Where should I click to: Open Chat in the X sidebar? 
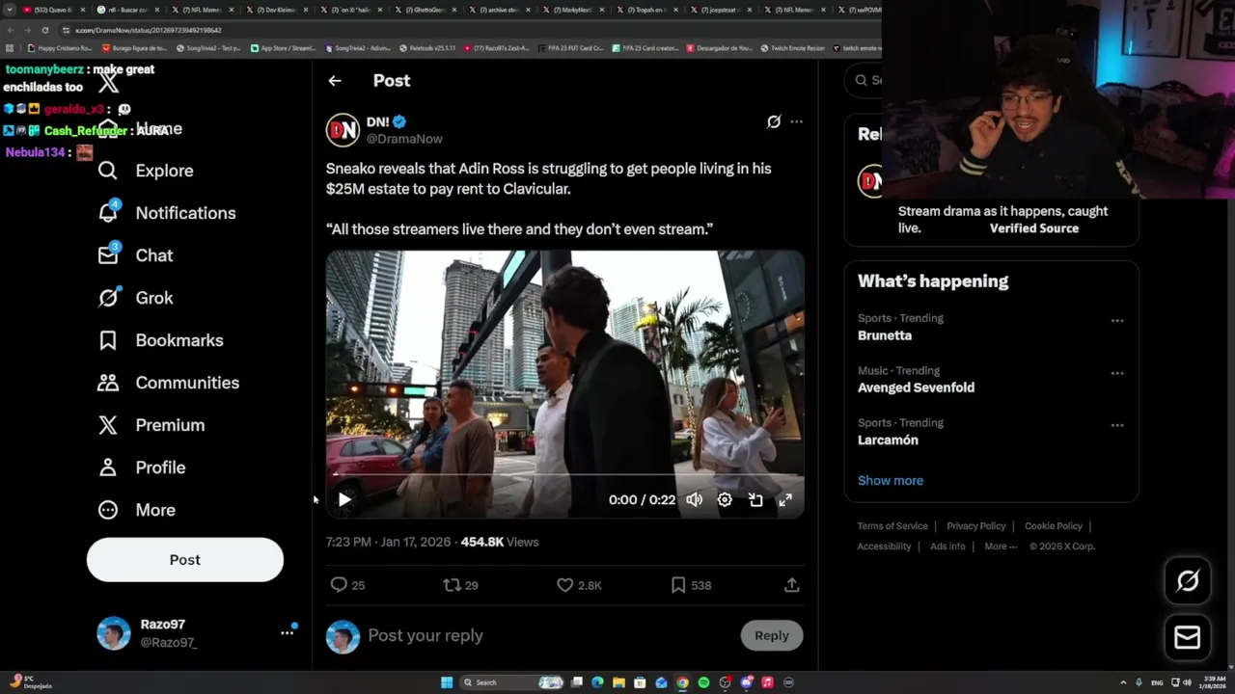click(135, 255)
